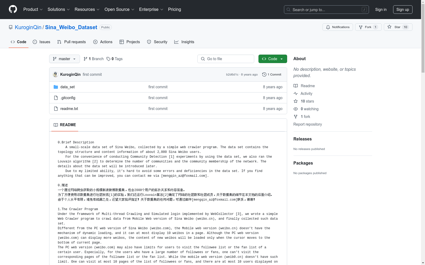Open the green Code dropdown button
Image resolution: width=425 pixels, height=265 pixels.
273,59
